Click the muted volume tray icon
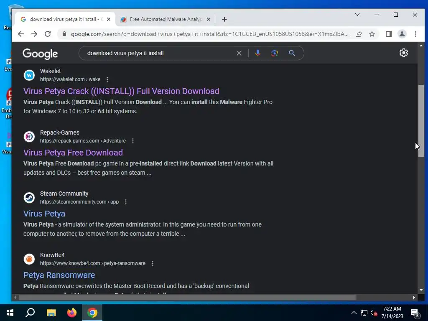428x321 pixels. tap(374, 313)
